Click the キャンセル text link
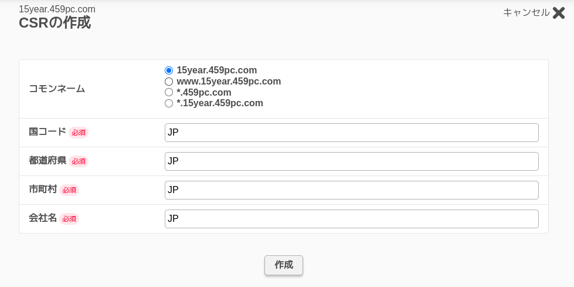The width and height of the screenshot is (574, 287). 526,12
